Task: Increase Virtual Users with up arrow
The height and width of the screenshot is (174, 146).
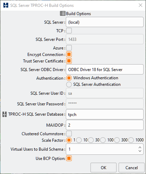Action: [x=140, y=148]
